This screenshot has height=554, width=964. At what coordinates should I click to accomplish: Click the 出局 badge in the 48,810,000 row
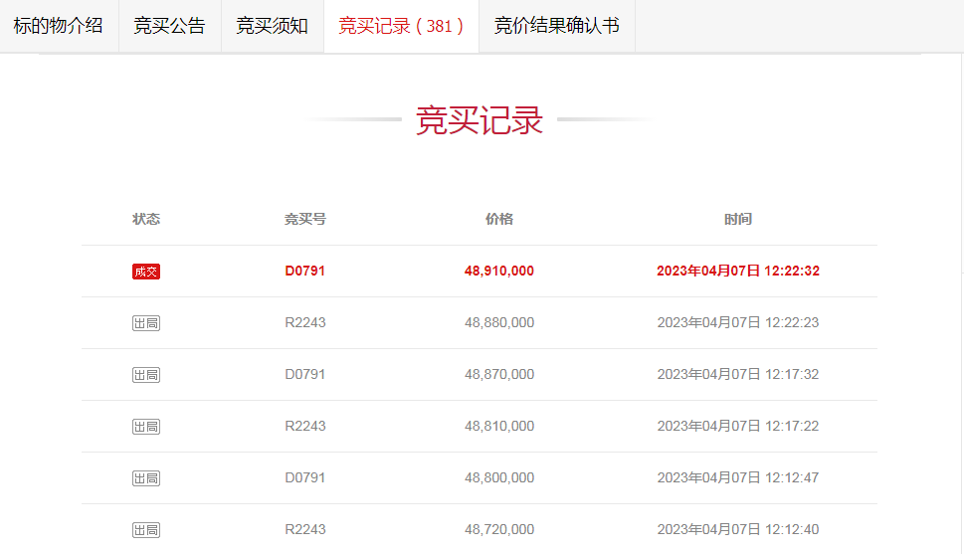(146, 427)
